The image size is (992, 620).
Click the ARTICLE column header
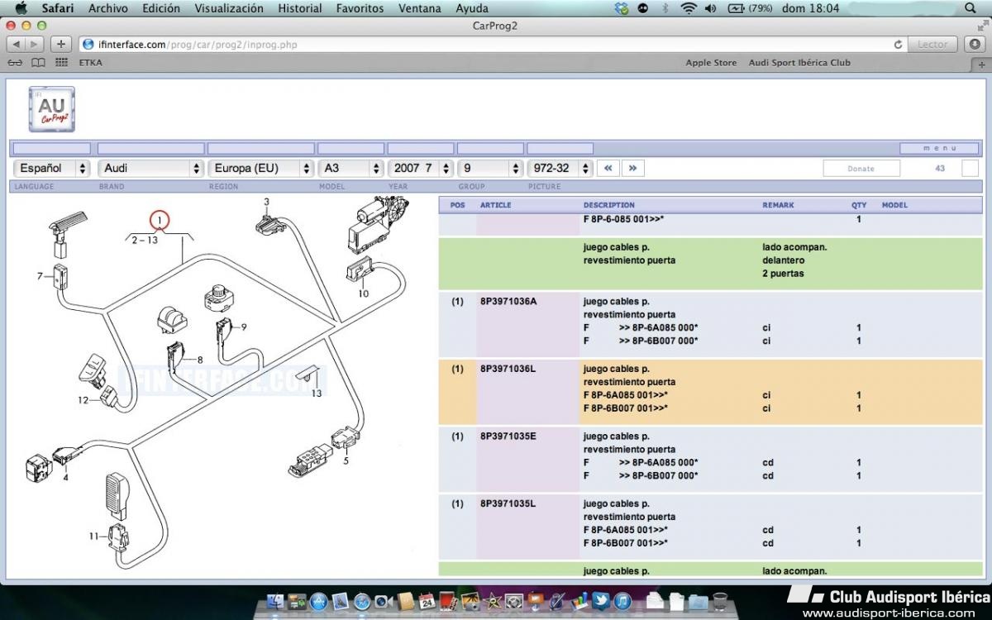pos(496,205)
